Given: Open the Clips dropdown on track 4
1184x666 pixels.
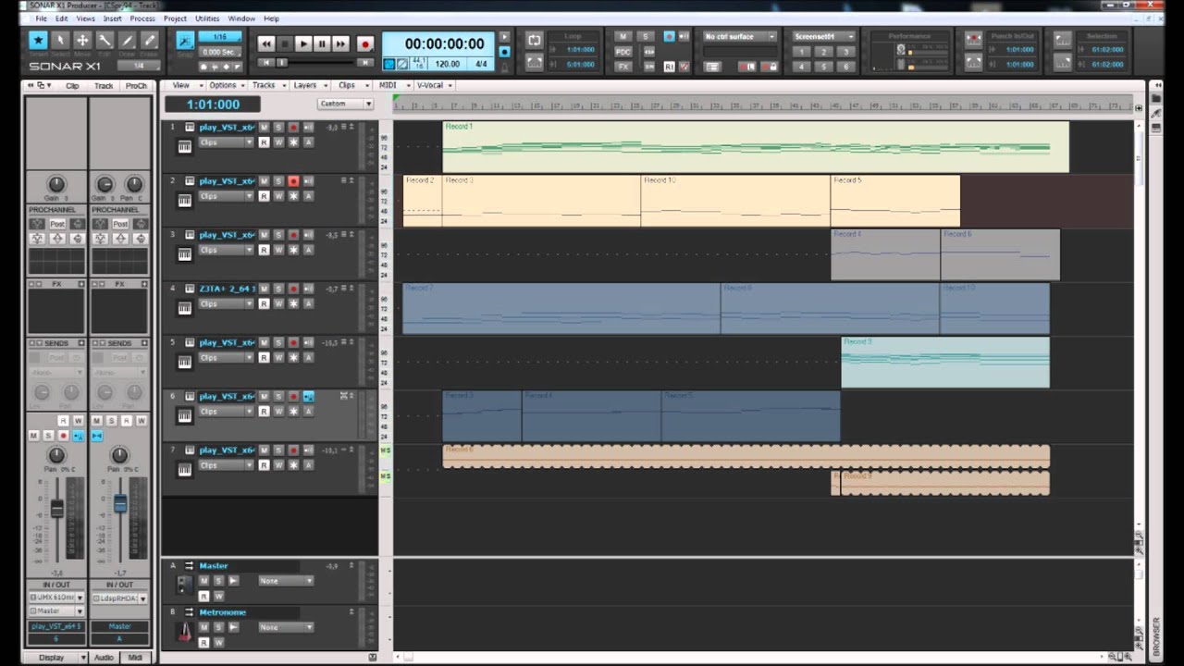Looking at the screenshot, I should 226,303.
